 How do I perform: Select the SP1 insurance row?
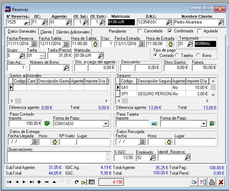163,94
